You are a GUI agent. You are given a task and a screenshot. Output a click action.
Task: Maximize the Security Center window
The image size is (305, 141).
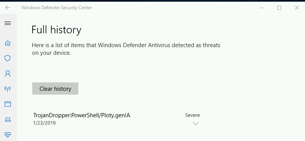[279, 8]
